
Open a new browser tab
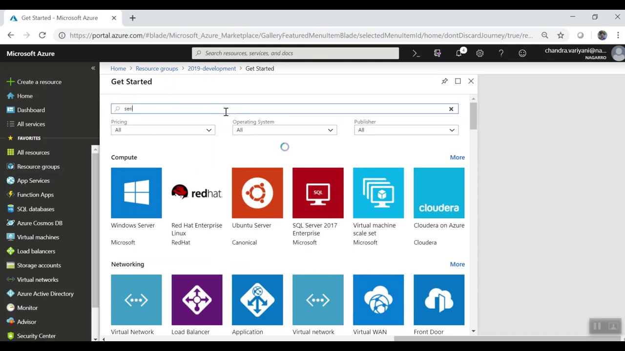[x=132, y=18]
